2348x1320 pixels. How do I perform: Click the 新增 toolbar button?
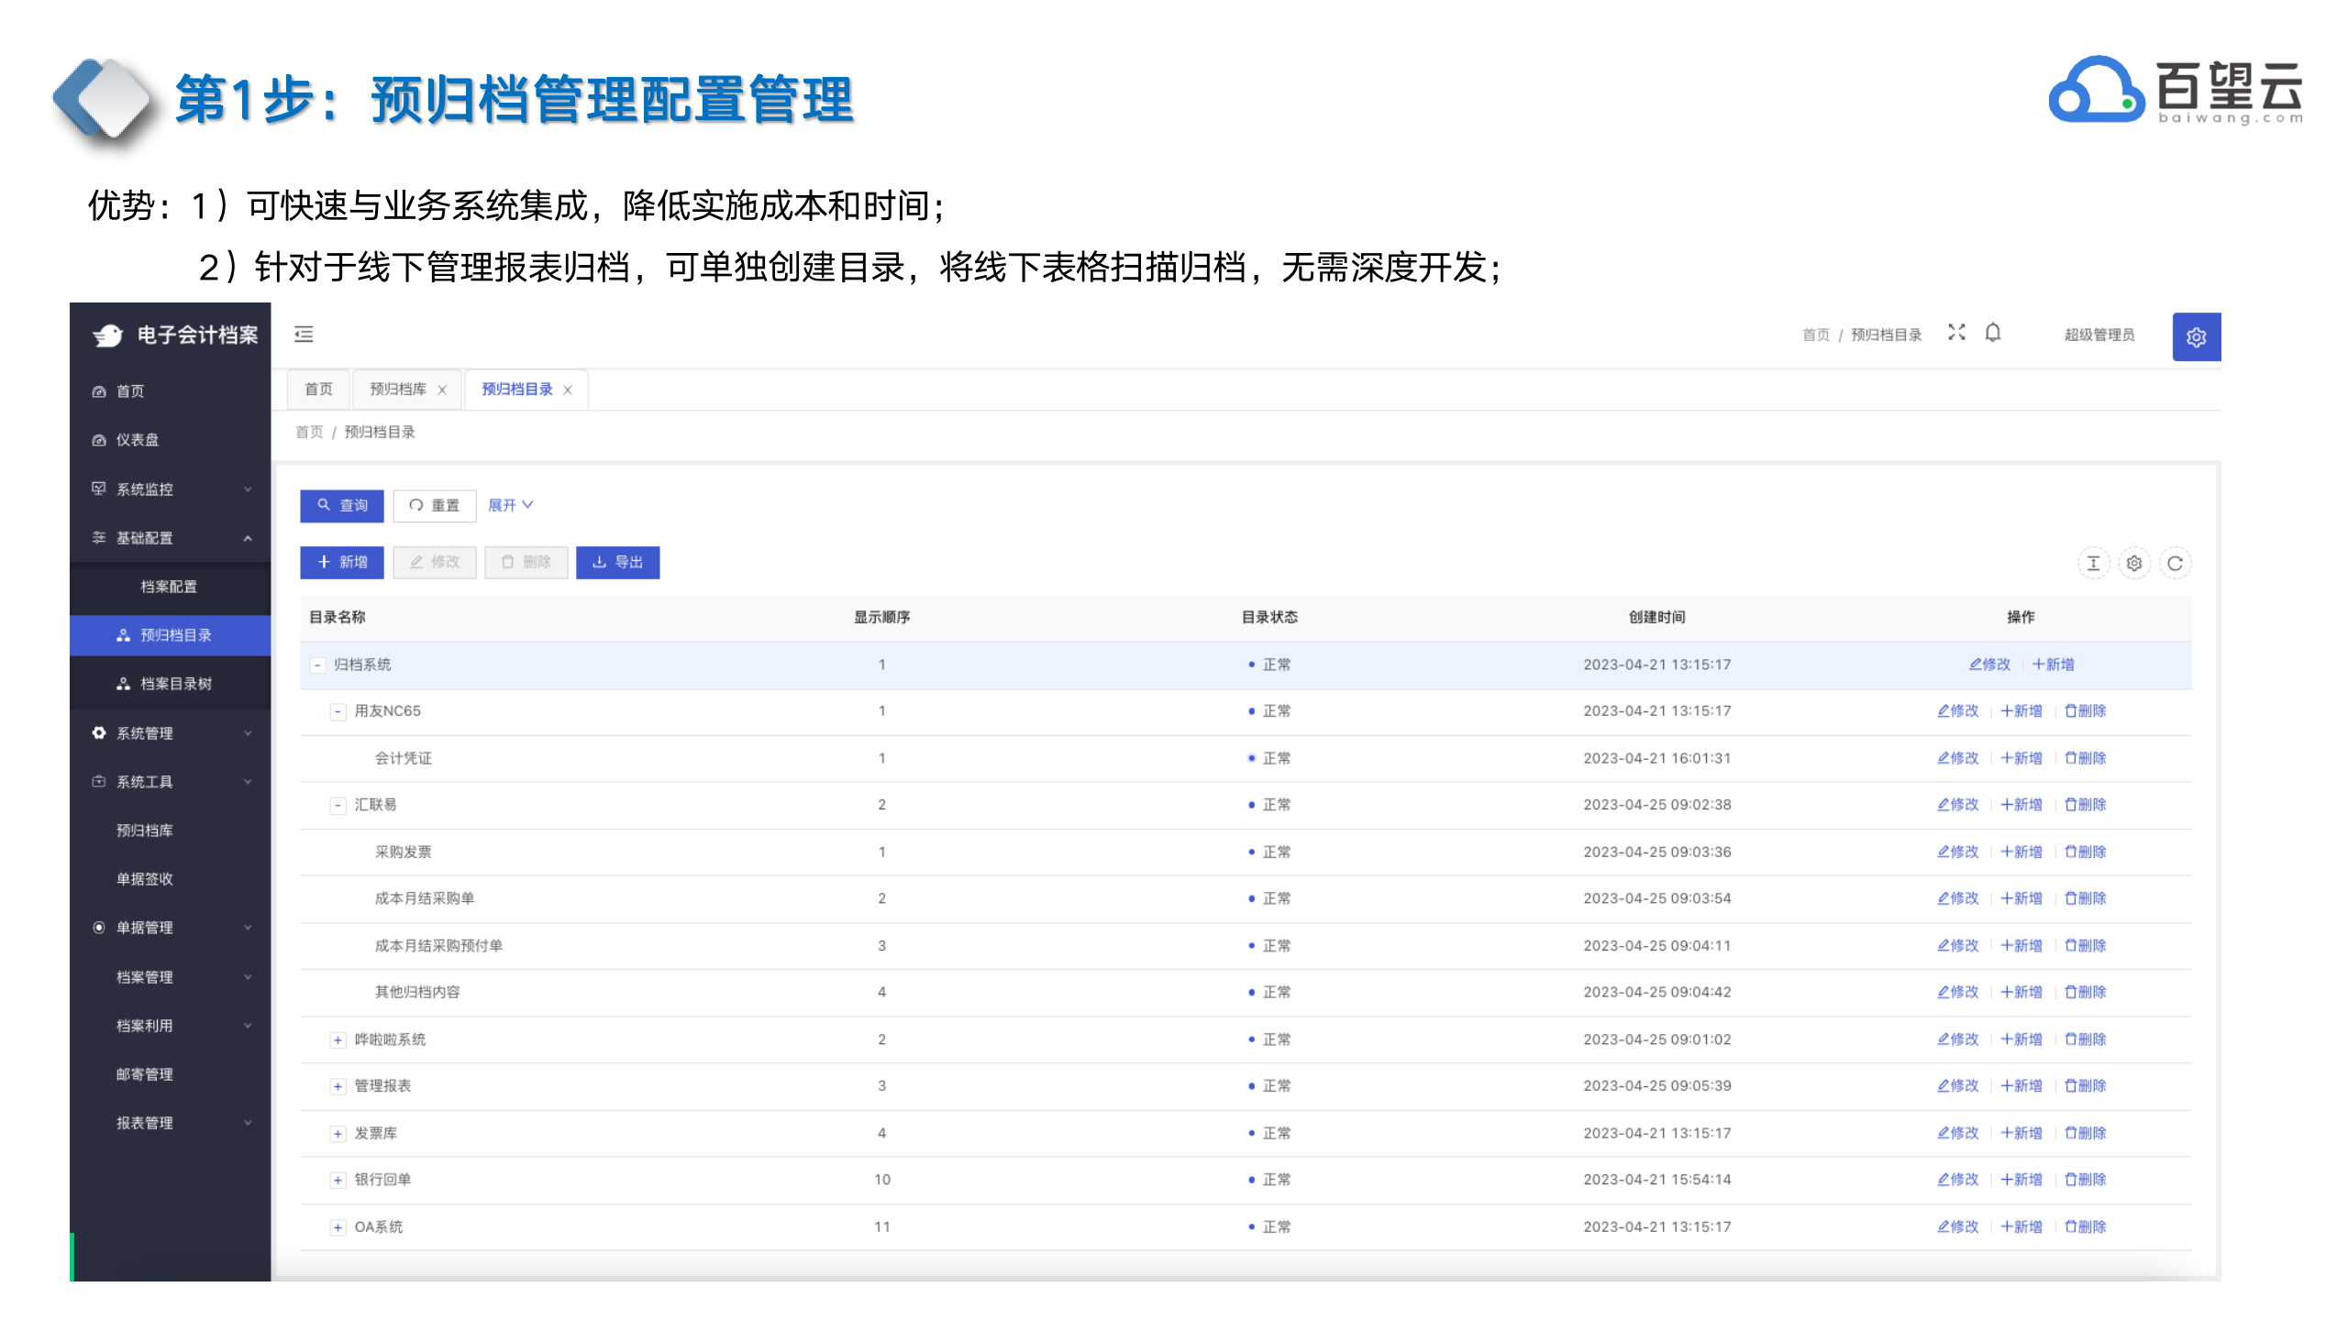342,563
